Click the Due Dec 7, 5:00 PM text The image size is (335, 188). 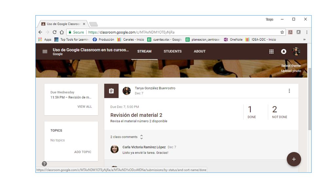pos(125,107)
